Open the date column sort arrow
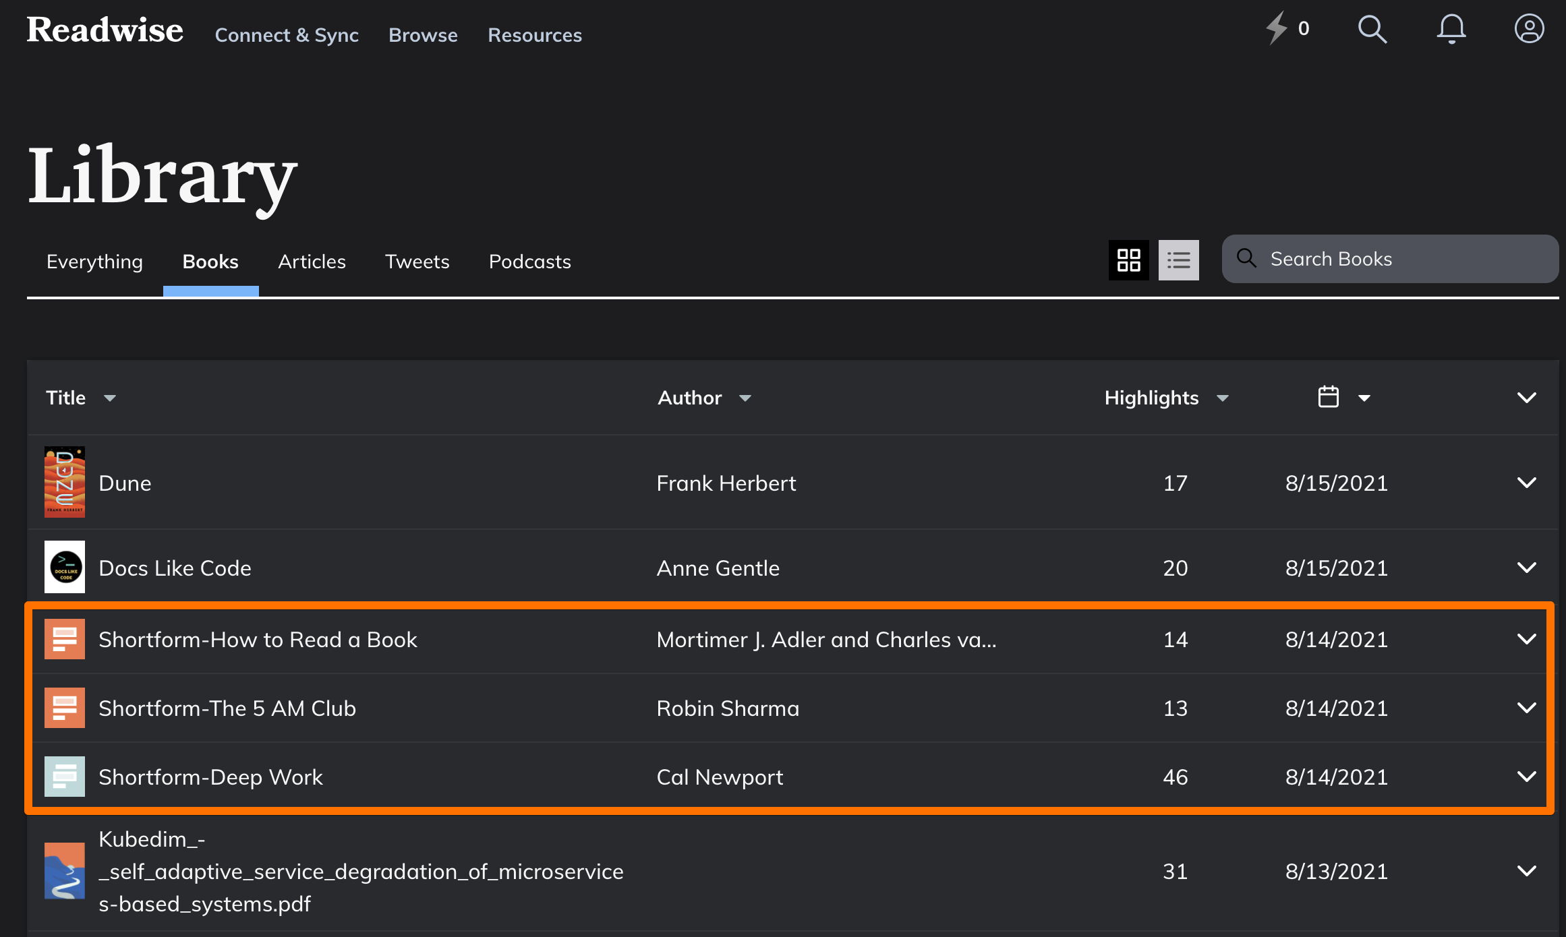The width and height of the screenshot is (1566, 937). 1364,398
